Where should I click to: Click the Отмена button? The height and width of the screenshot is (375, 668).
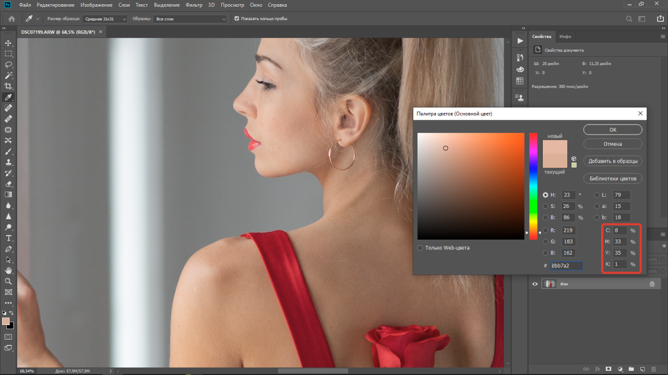click(613, 144)
